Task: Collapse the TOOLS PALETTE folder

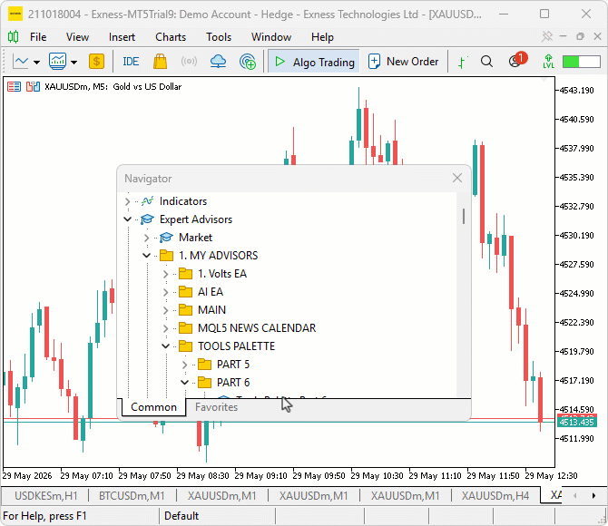Action: pyautogui.click(x=165, y=346)
